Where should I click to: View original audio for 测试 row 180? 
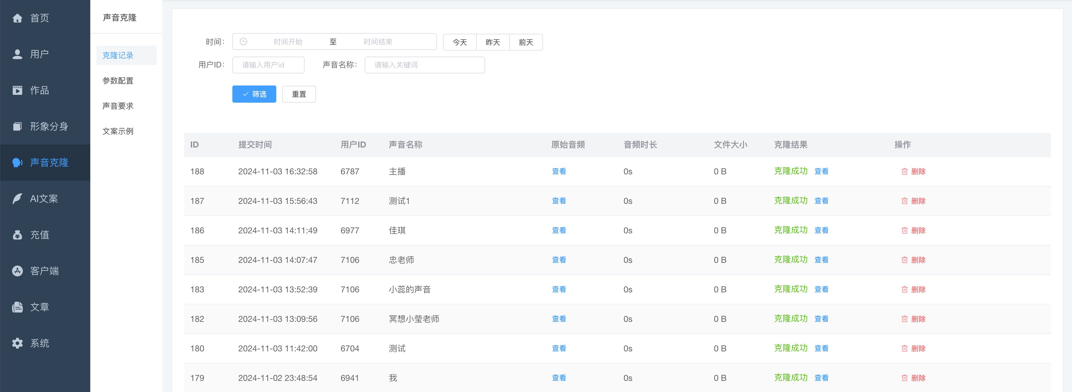click(x=559, y=349)
